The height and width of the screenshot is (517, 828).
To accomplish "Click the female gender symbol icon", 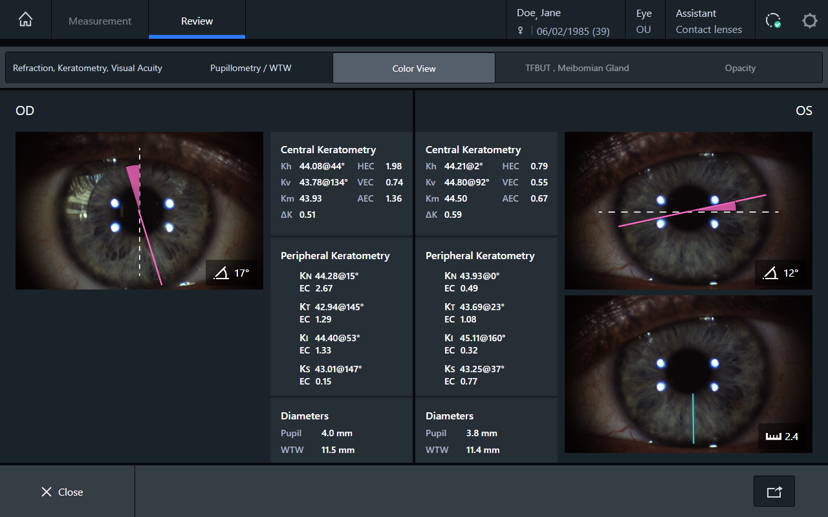I will click(x=521, y=31).
